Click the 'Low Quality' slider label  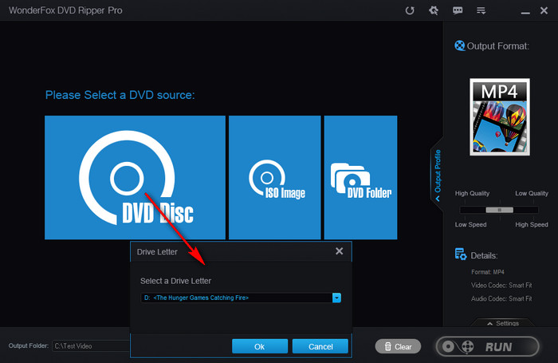point(532,193)
